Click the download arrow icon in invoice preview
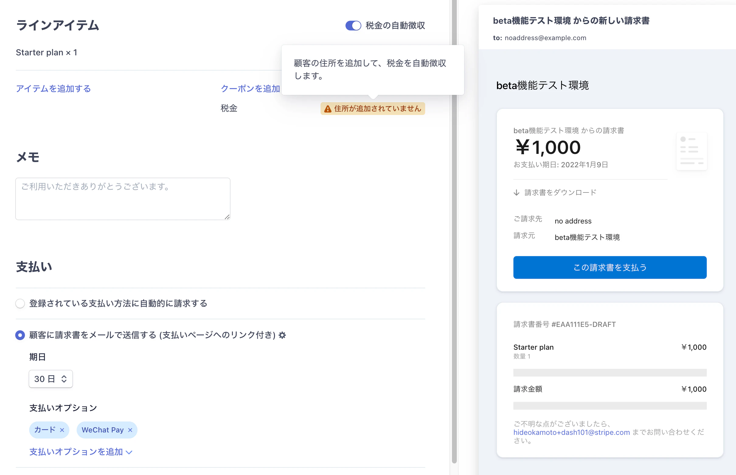This screenshot has height=475, width=736. pos(516,193)
